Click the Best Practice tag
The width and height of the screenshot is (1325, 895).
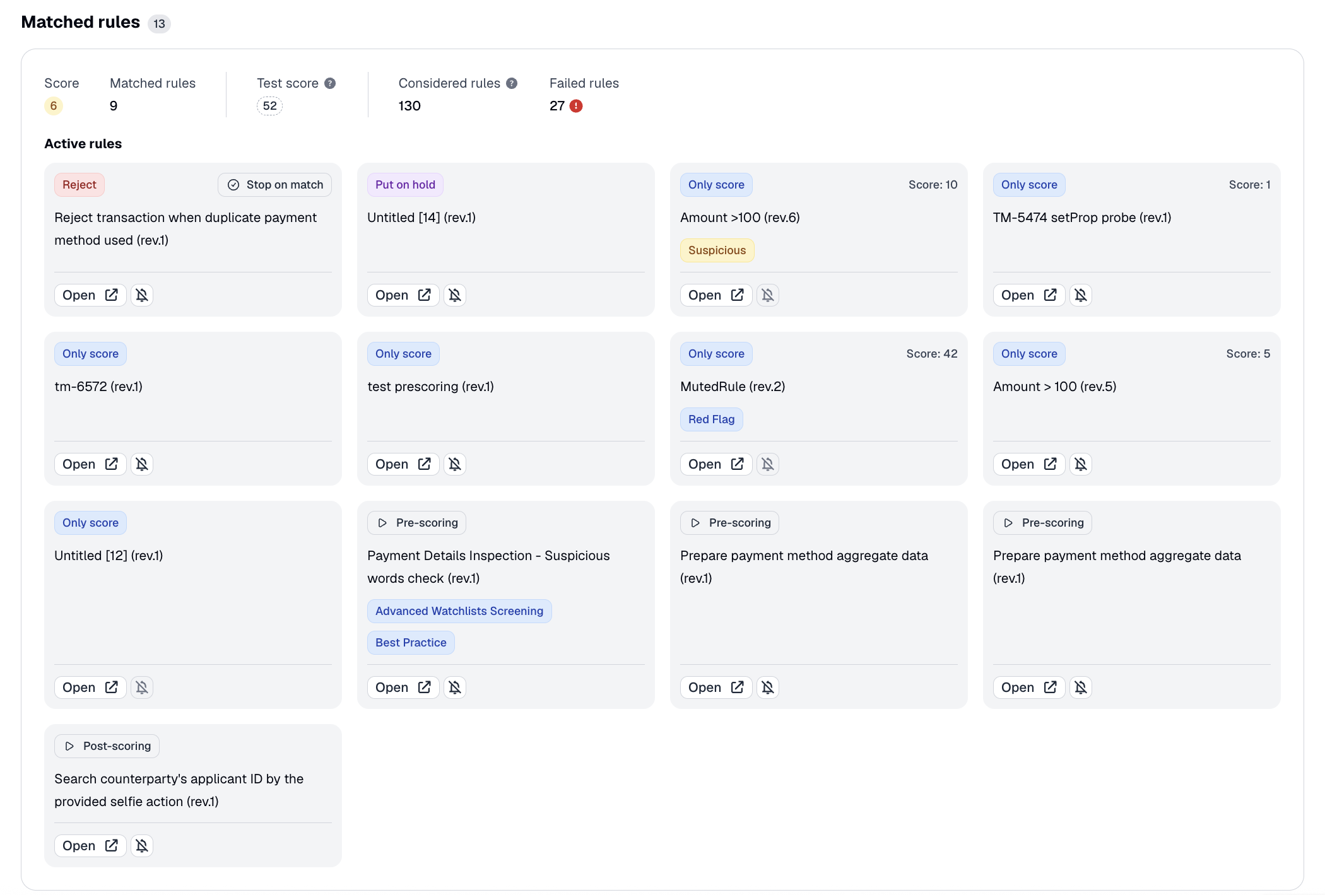[x=411, y=643]
